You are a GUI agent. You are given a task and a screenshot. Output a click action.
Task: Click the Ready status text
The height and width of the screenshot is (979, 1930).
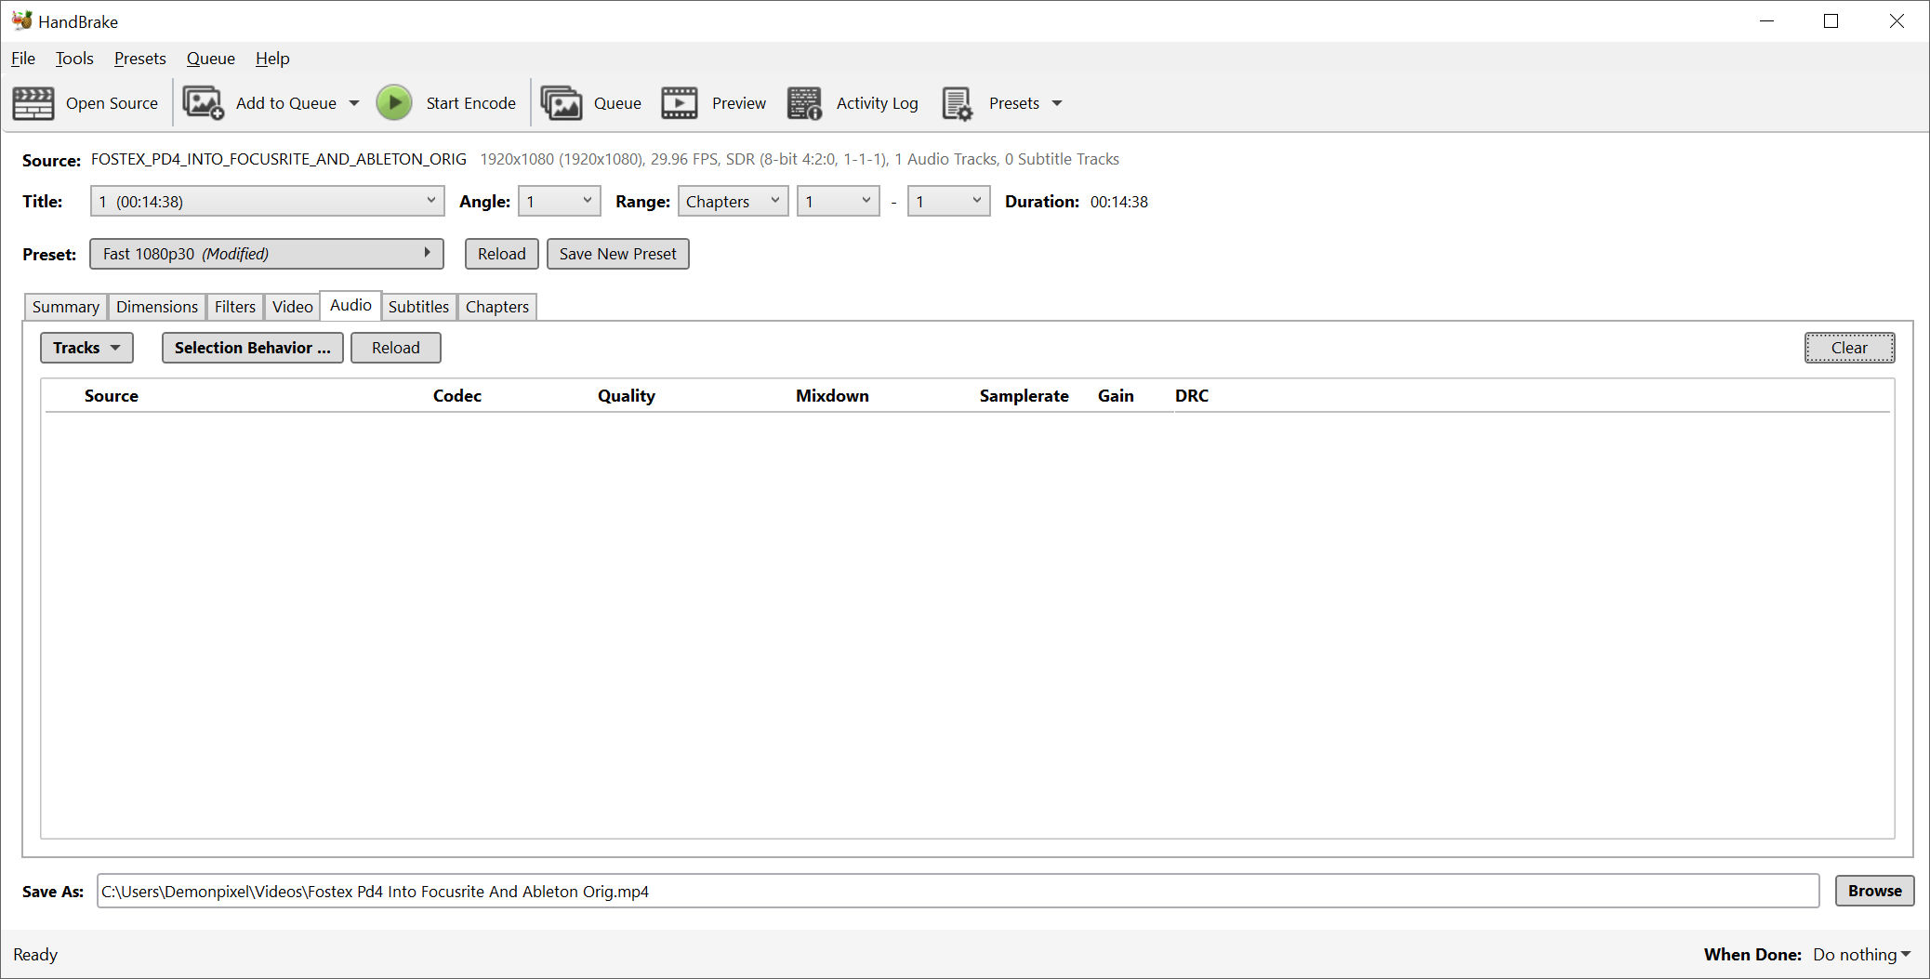click(35, 955)
